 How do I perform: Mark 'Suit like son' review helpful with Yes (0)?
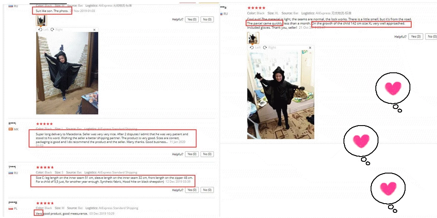pyautogui.click(x=192, y=20)
